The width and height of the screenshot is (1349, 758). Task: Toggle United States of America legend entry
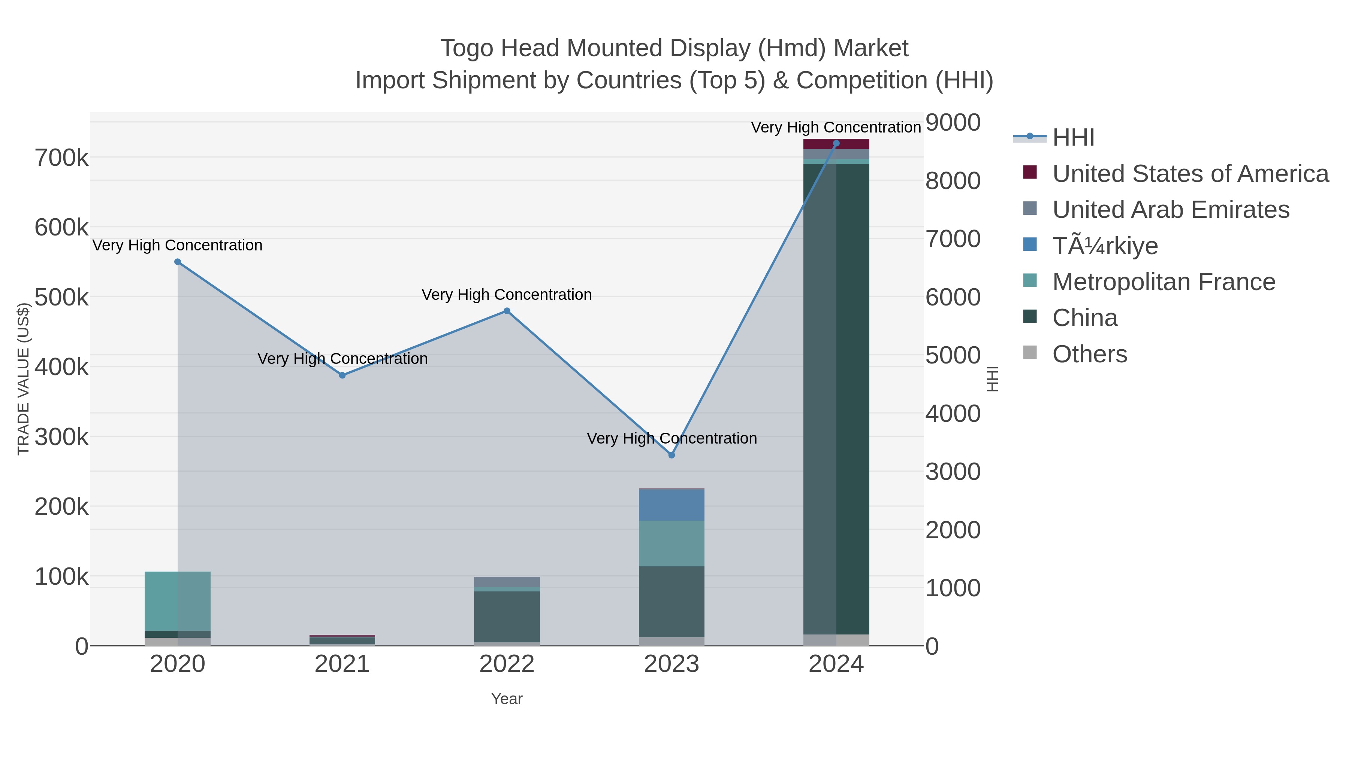(x=1176, y=174)
